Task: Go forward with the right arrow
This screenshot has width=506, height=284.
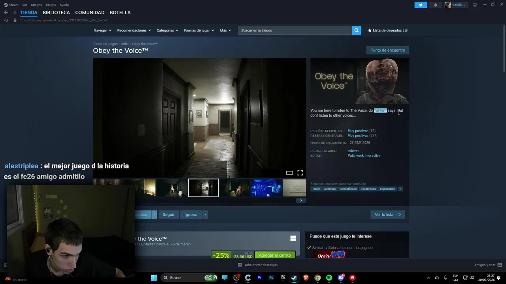Action: 14,13
